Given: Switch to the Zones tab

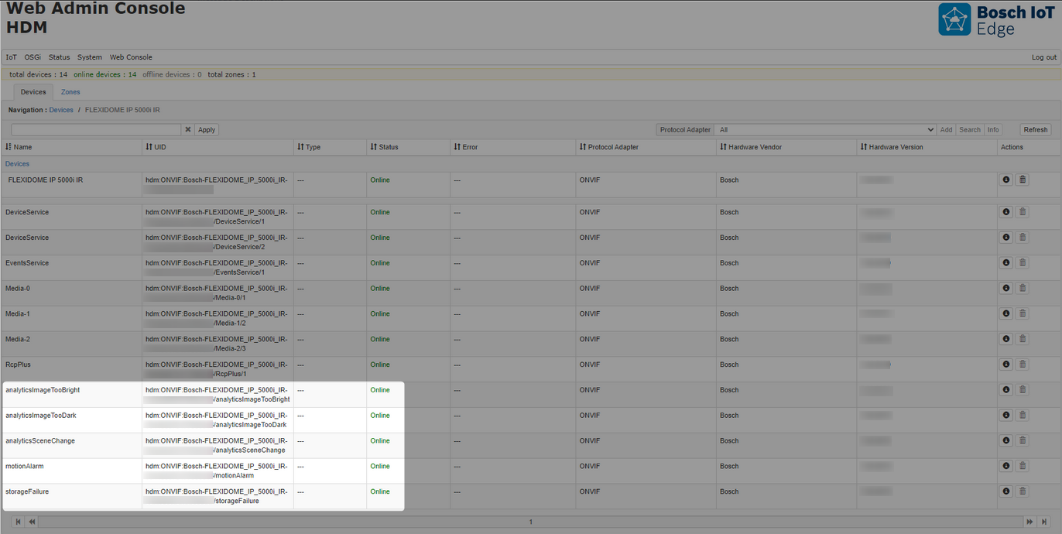Looking at the screenshot, I should (70, 91).
